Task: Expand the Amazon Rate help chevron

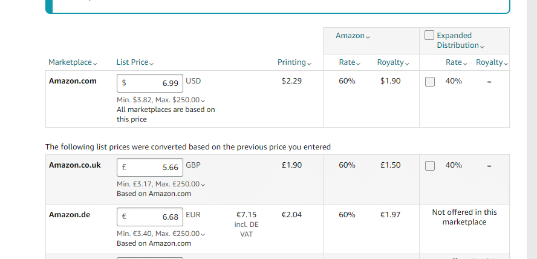Action: [358, 64]
